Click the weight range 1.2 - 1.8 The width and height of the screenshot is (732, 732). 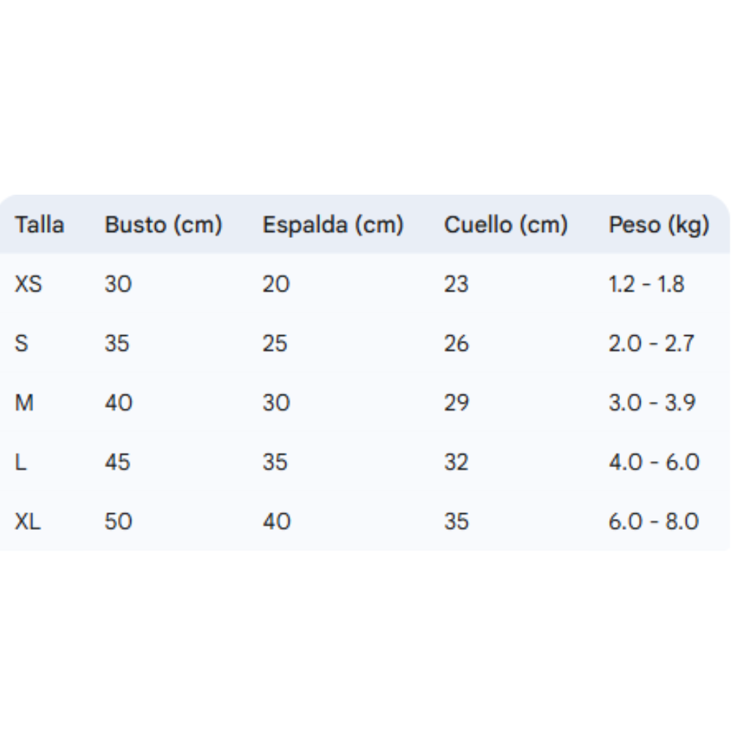(646, 284)
